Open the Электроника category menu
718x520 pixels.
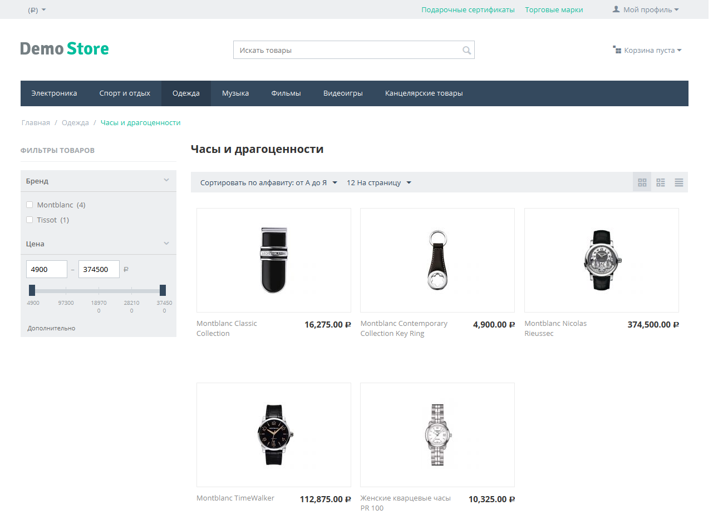pos(54,93)
